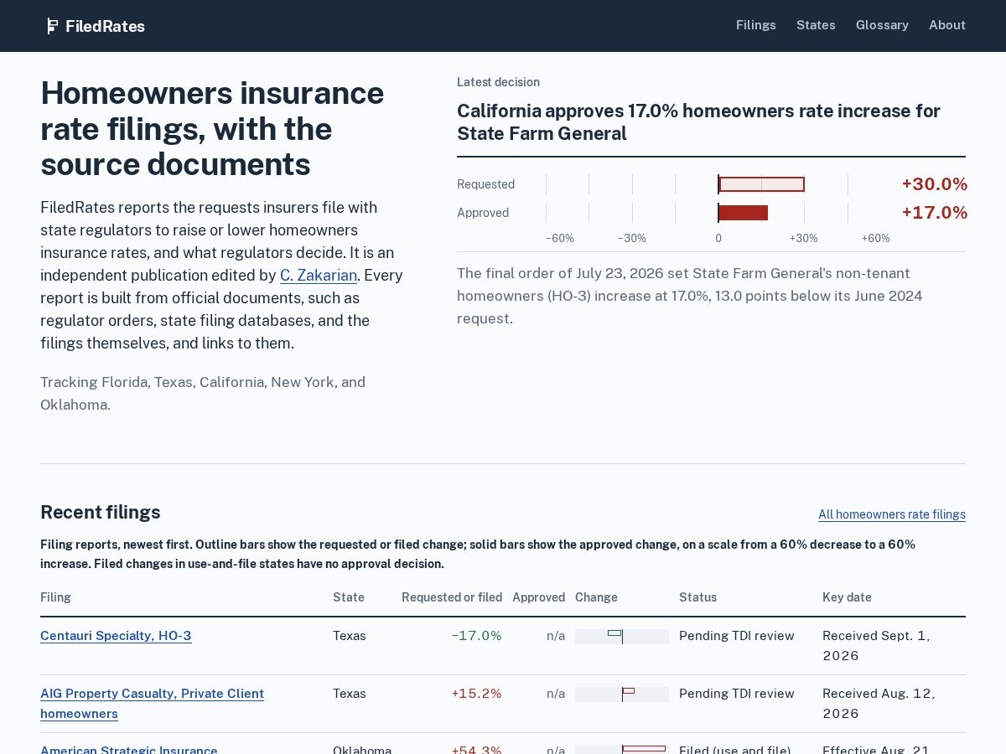Screen dimensions: 1006x754
Task: Open editor C. Zakarian's profile link
Action: click(x=319, y=275)
